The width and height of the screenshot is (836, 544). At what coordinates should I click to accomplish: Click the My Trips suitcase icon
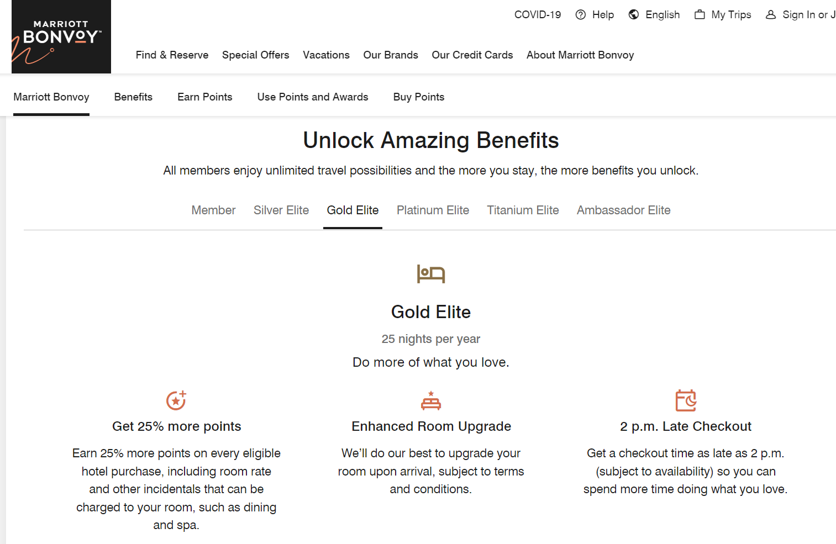pos(700,15)
